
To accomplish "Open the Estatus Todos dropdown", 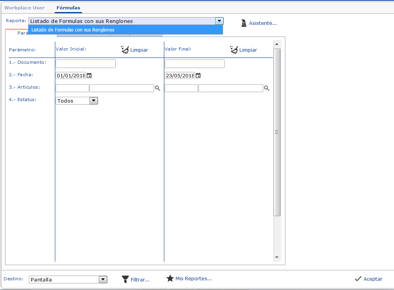I will (x=93, y=101).
